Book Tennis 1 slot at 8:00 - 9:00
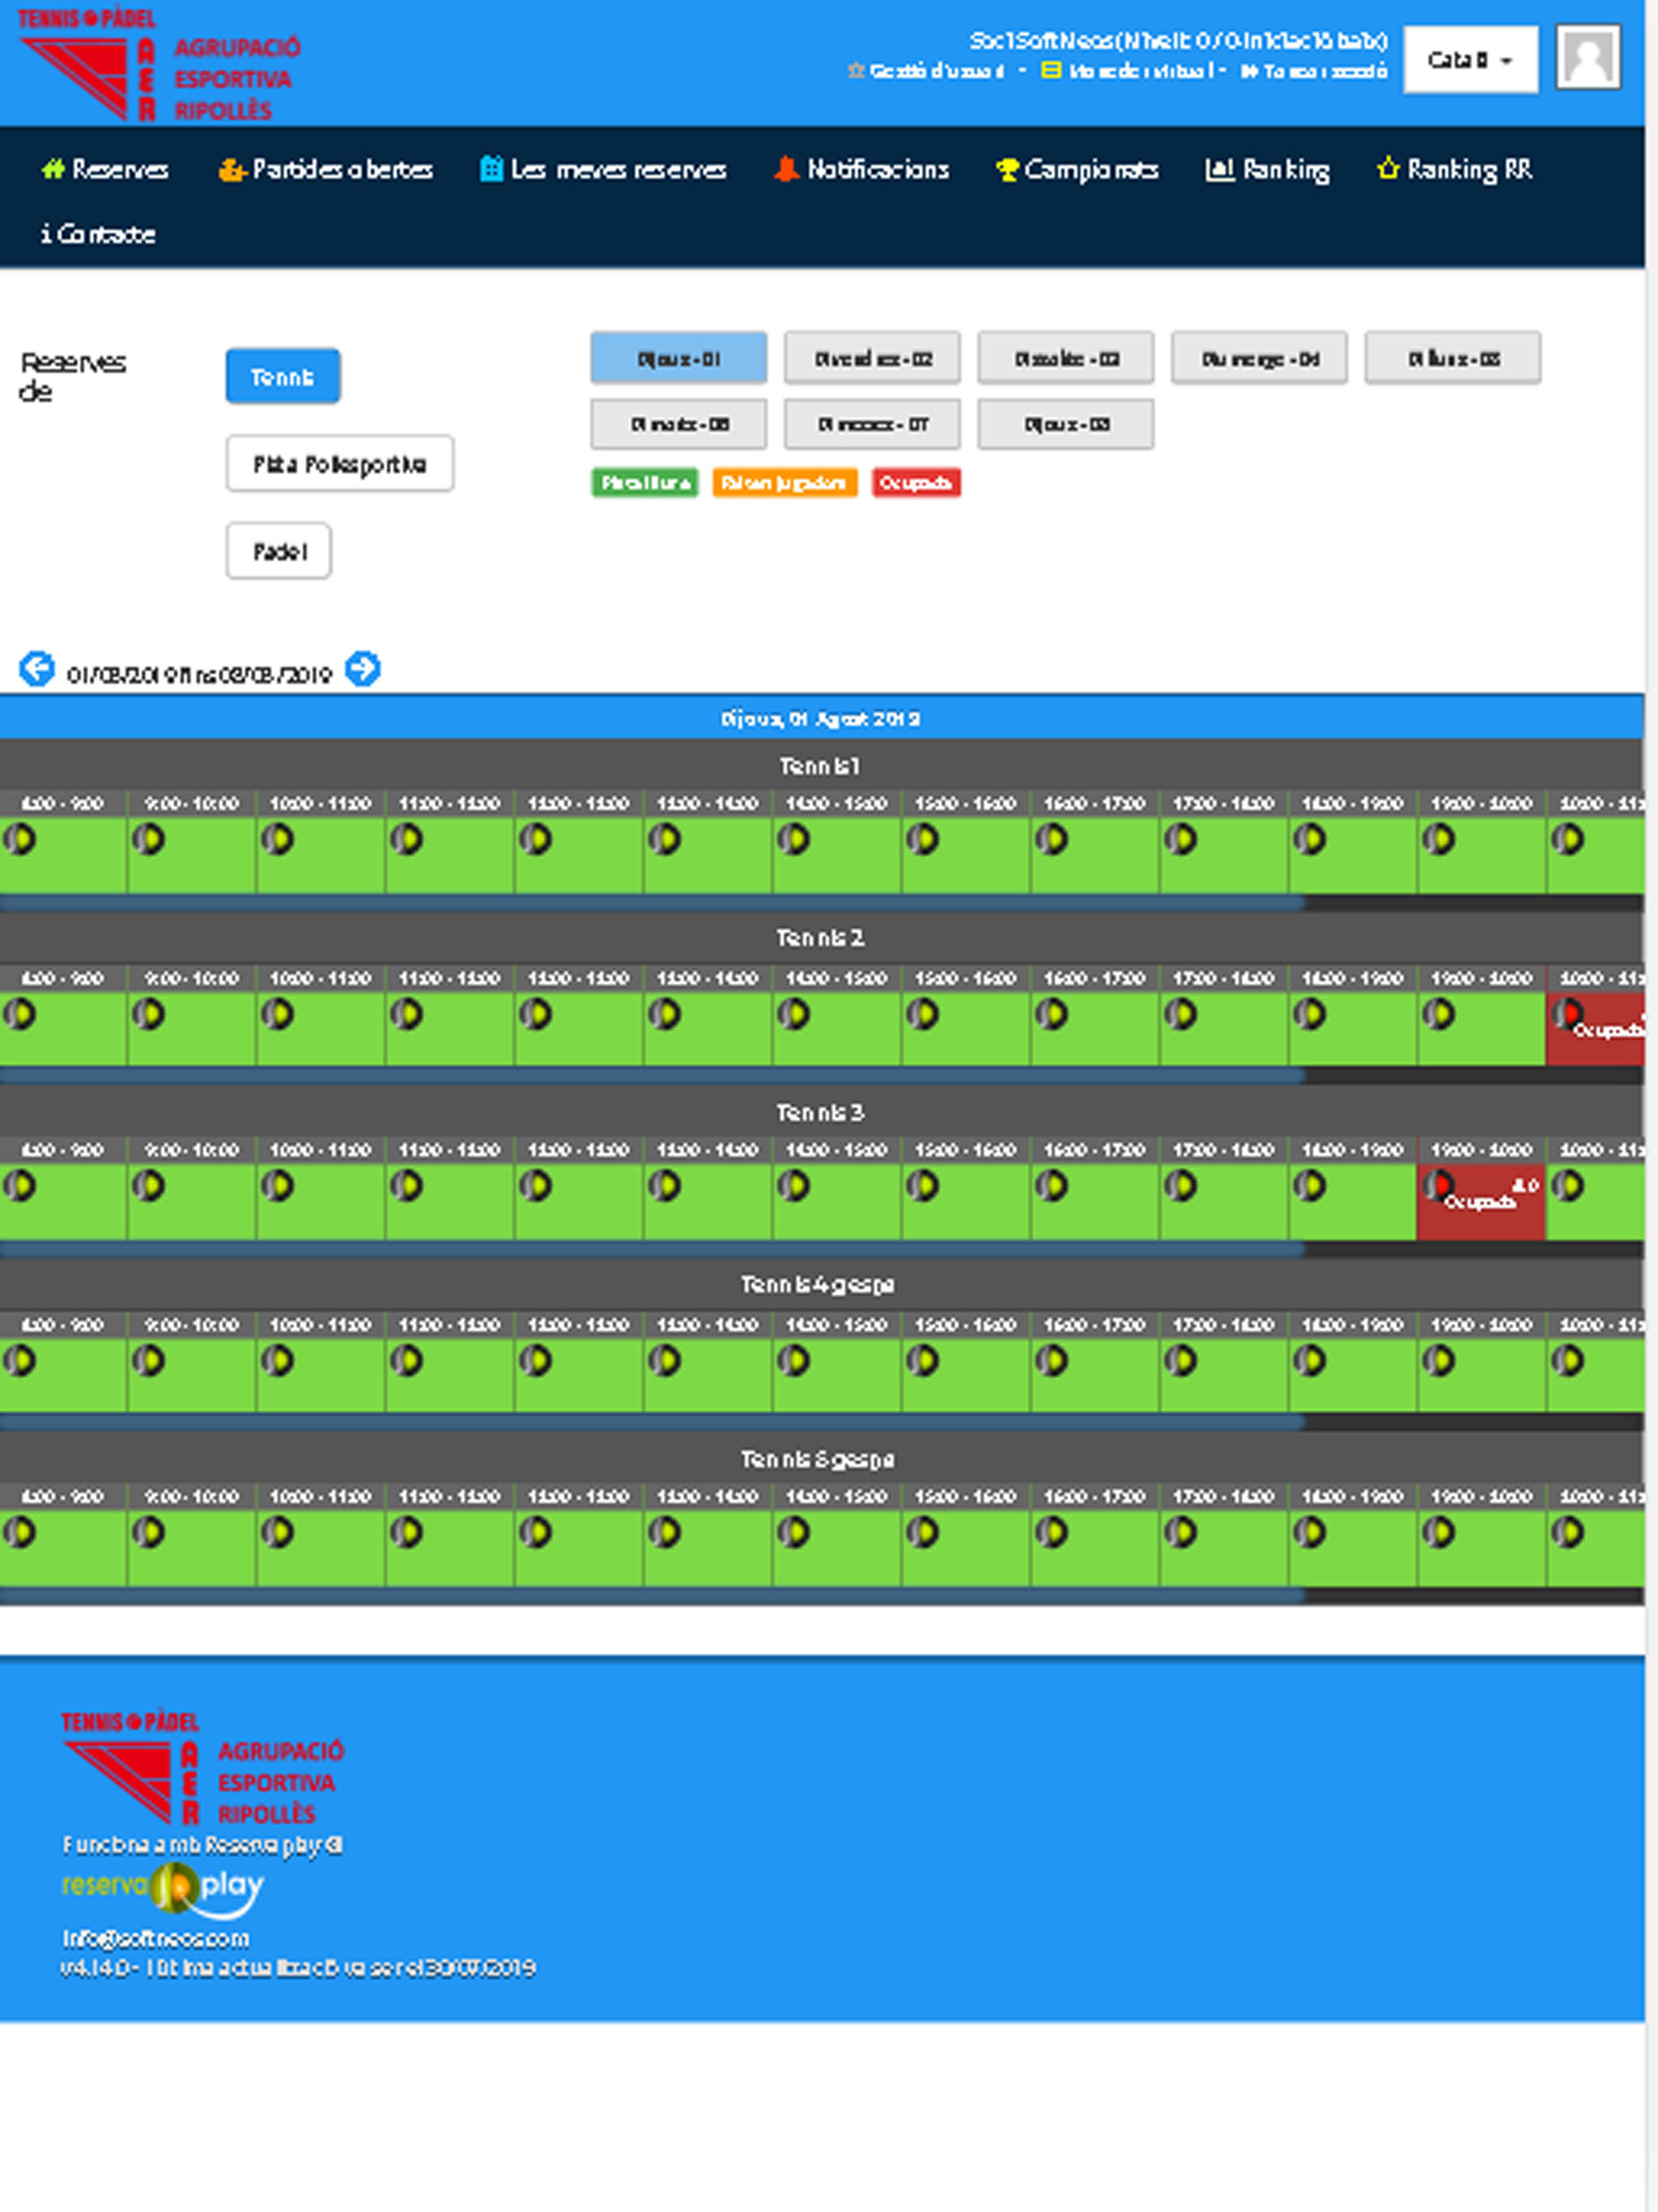The height and width of the screenshot is (2212, 1658). coord(63,855)
